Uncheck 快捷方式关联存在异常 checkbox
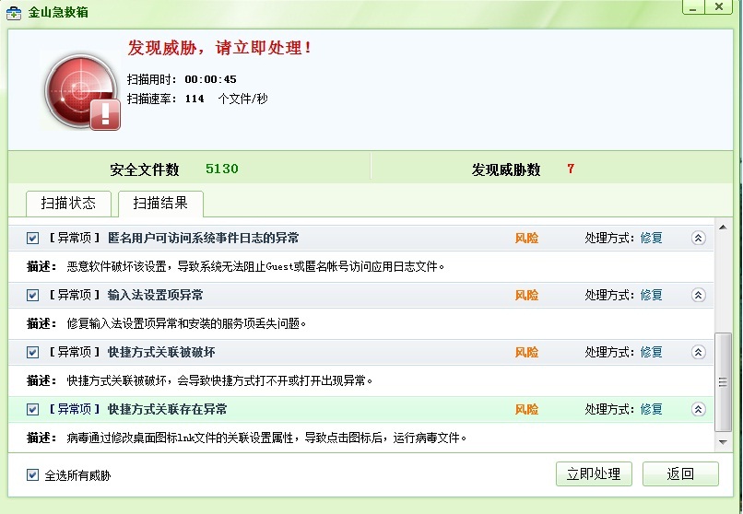Screen dimensions: 743x514 coord(32,409)
